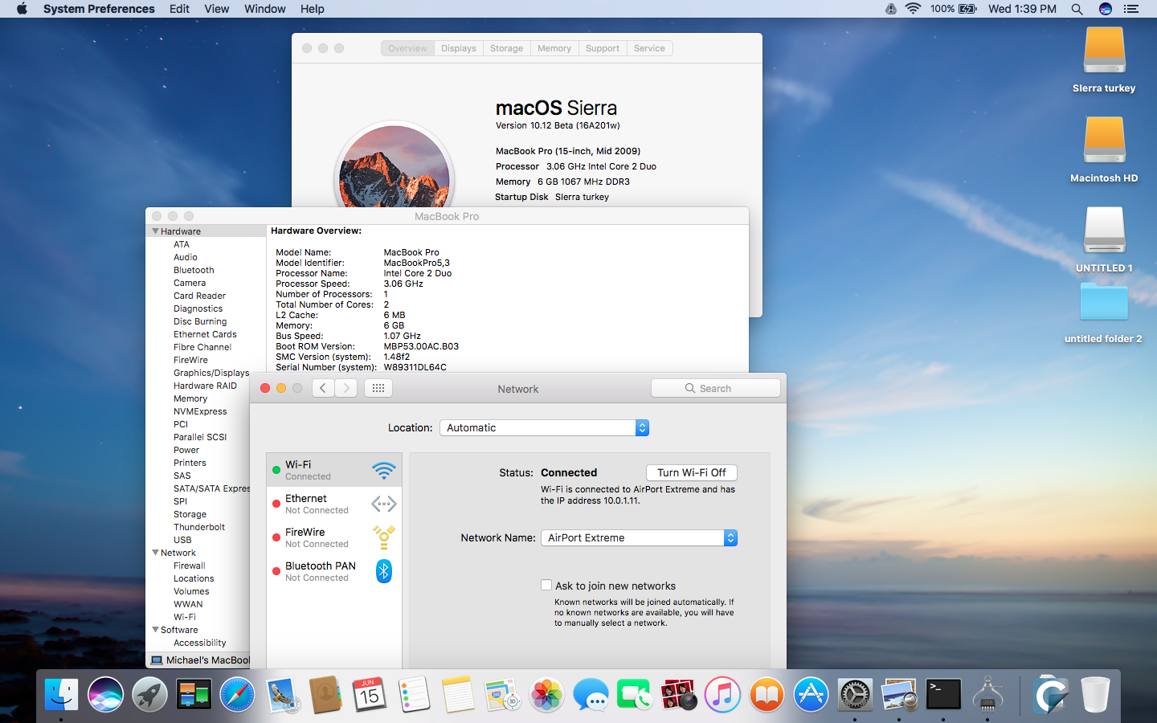1157x723 pixels.
Task: Select Firewall under Network in sidebar
Action: 190,566
